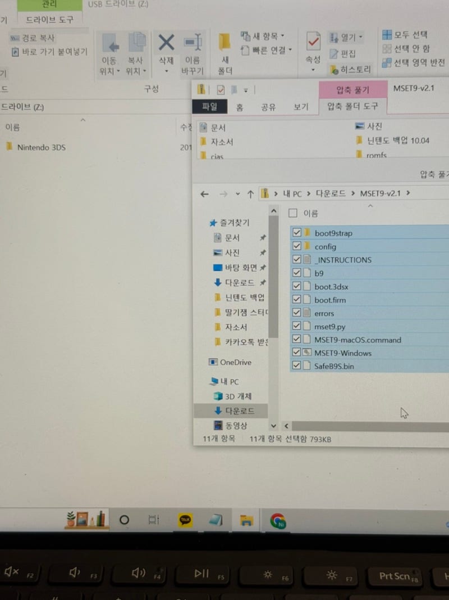
Task: Click the 압축 풀기 pink header tab
Action: 353,89
